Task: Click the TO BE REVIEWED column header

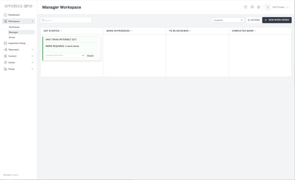Action: [179, 31]
